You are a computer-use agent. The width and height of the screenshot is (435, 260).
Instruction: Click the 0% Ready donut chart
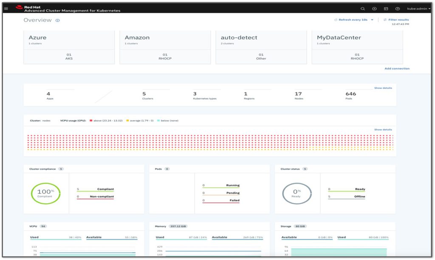pos(297,193)
